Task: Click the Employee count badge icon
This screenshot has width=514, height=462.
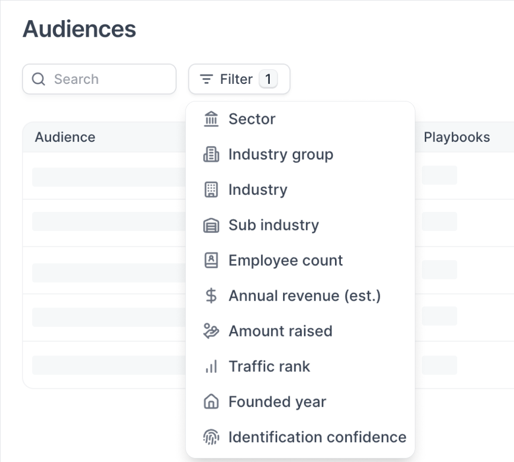Action: pos(211,260)
